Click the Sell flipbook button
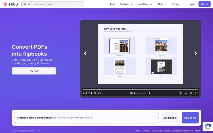The height and width of the screenshot is (133, 213). click(170, 118)
